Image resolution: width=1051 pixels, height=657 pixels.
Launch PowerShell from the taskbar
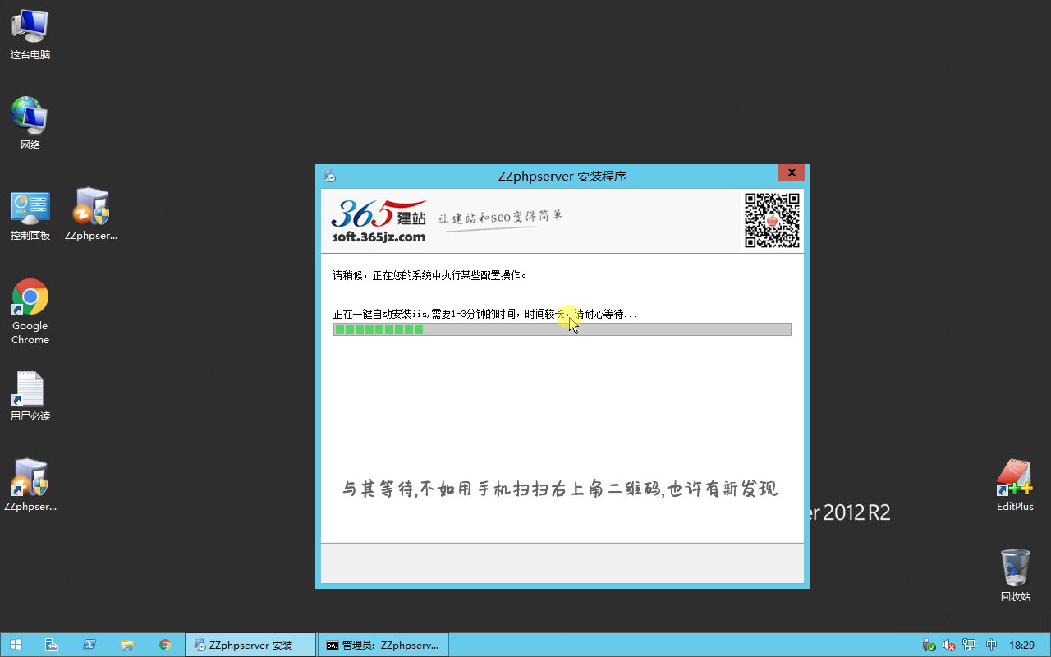89,645
